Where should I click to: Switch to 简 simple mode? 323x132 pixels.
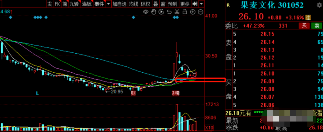click(65, 4)
